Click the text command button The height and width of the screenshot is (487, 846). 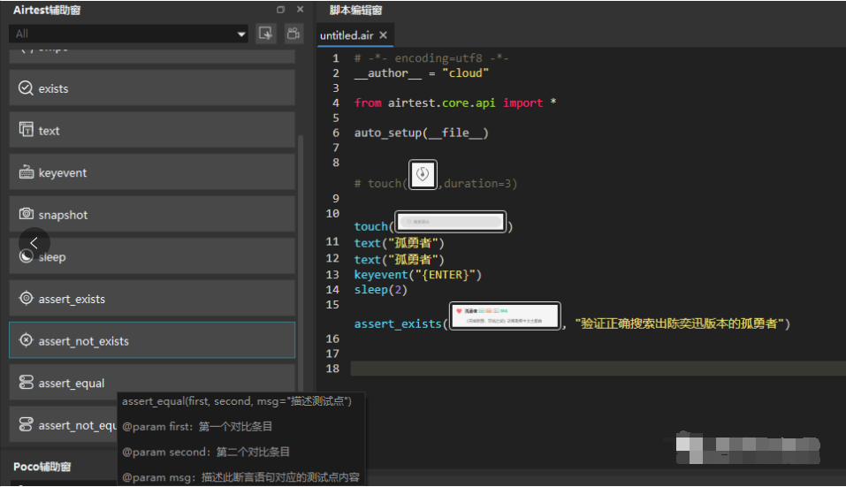pos(152,130)
